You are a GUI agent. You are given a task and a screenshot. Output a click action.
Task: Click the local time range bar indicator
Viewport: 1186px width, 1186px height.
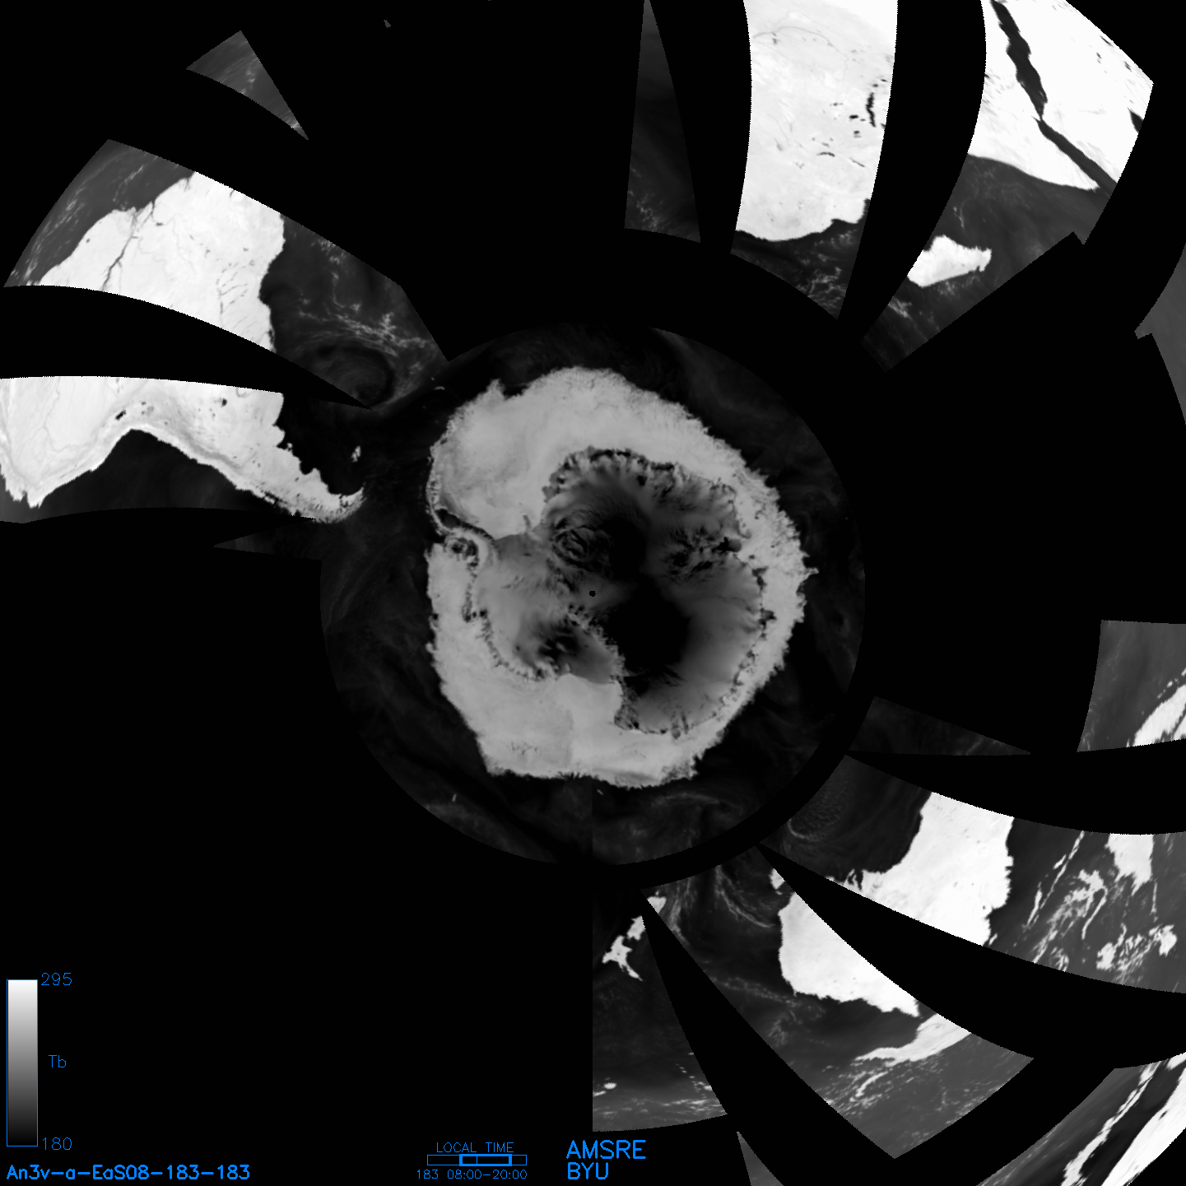click(x=477, y=1160)
